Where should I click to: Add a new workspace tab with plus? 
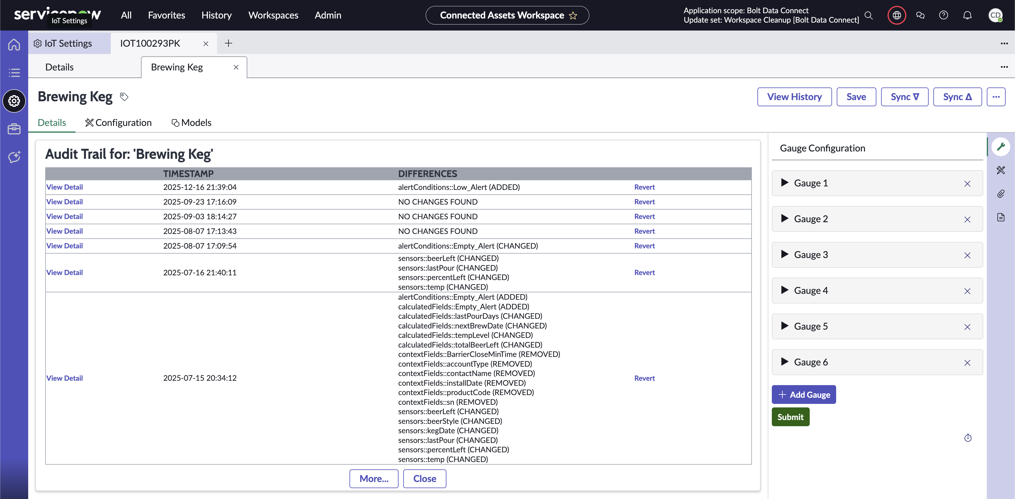pos(228,43)
